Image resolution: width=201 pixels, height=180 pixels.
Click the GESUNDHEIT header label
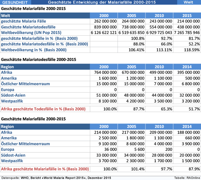(15, 2)
